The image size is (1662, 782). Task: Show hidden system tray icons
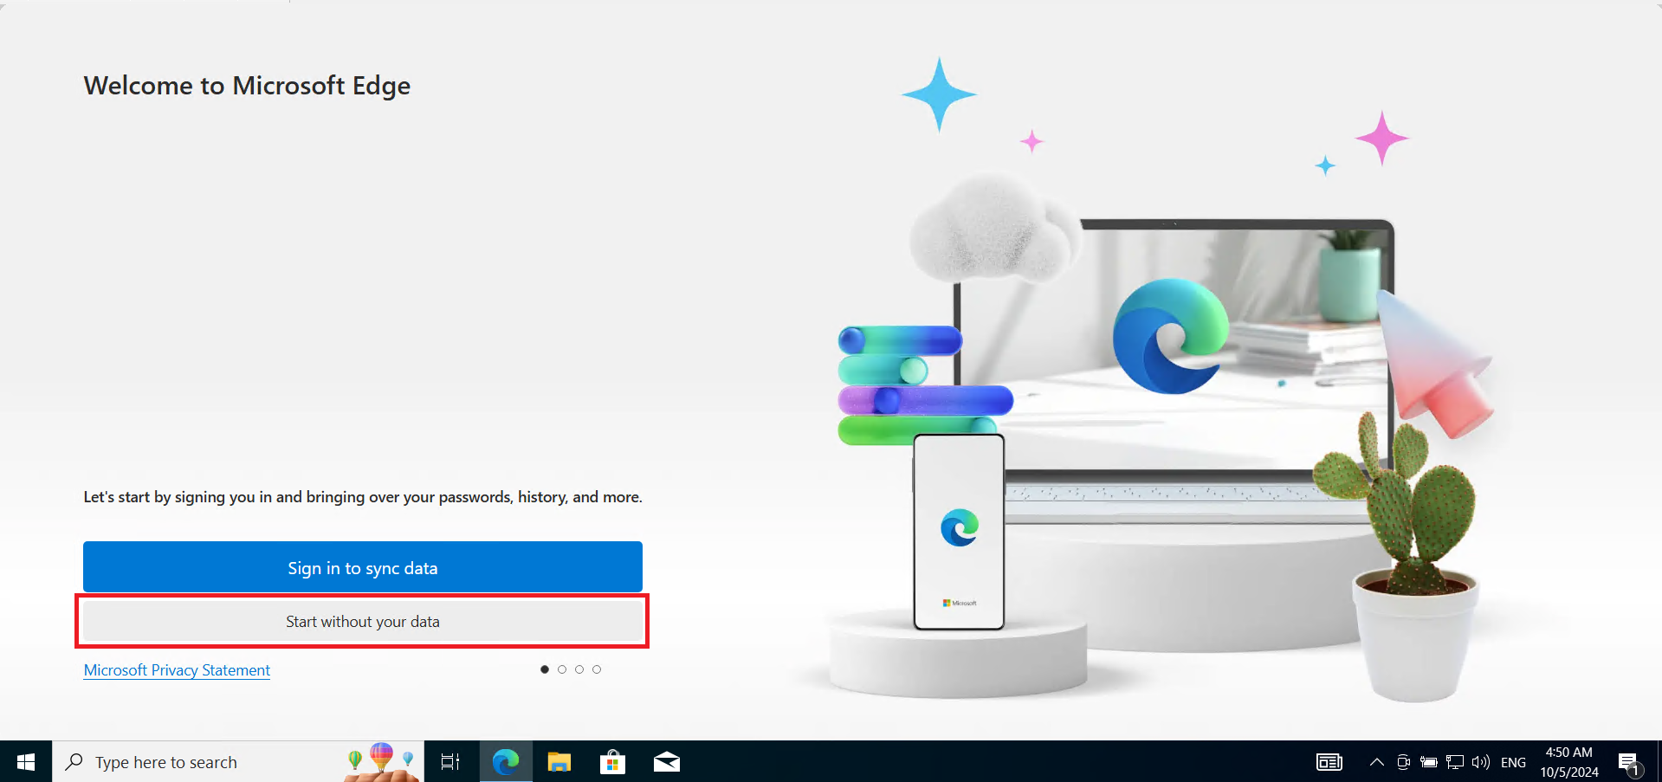coord(1376,761)
